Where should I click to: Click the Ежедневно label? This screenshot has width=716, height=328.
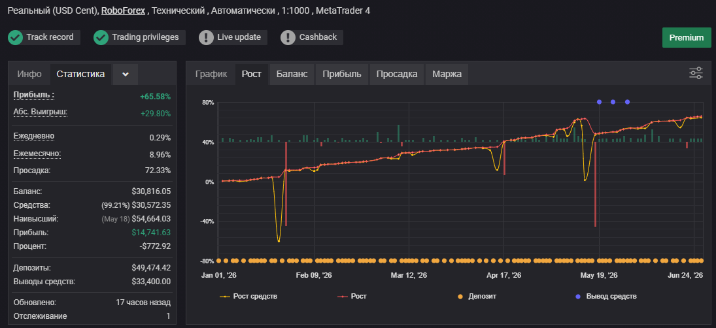(34, 136)
